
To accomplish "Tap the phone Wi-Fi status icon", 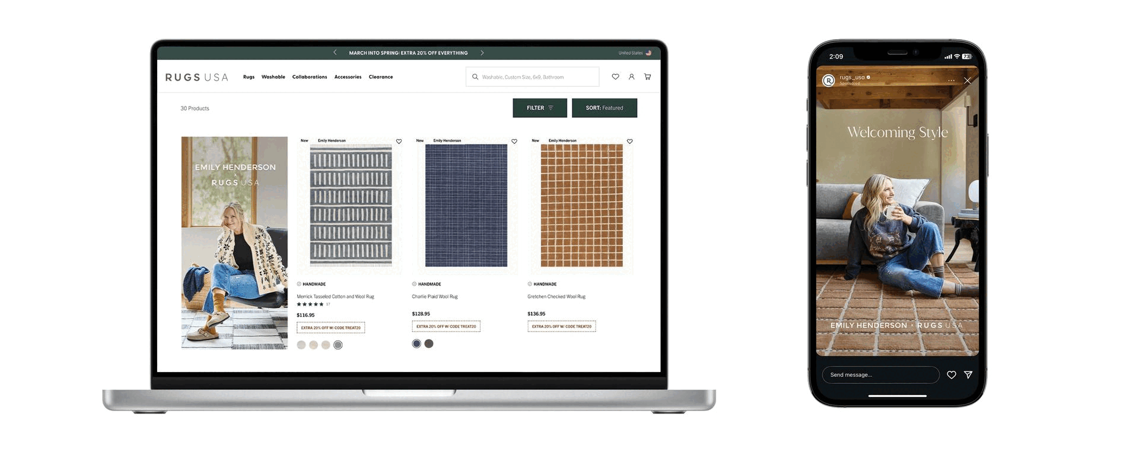I will pyautogui.click(x=957, y=57).
